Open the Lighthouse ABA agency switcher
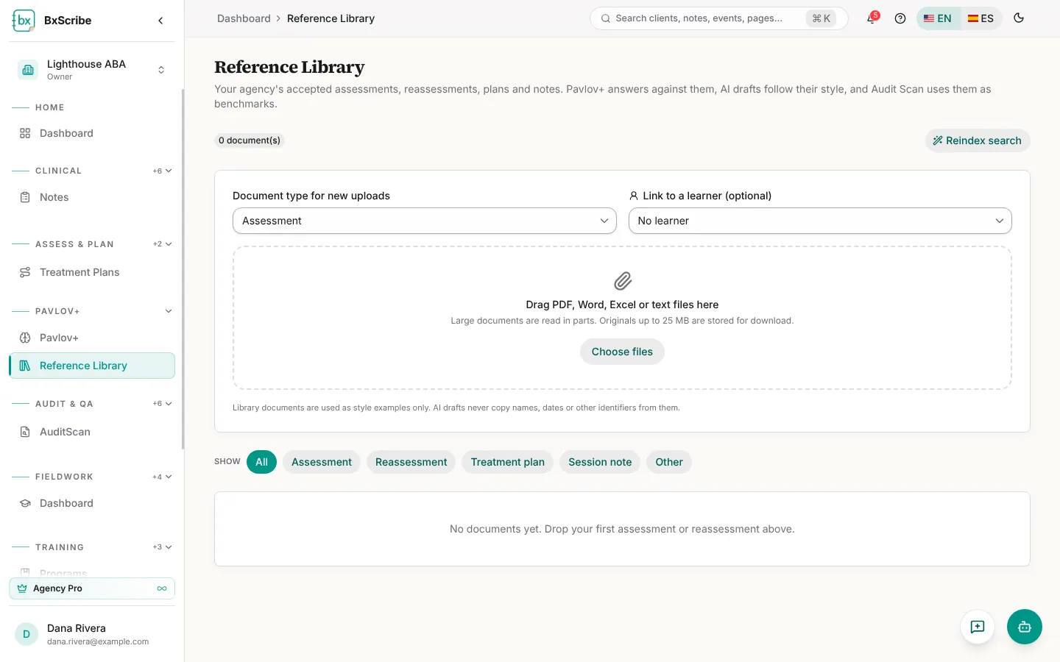The image size is (1060, 662). (92, 70)
